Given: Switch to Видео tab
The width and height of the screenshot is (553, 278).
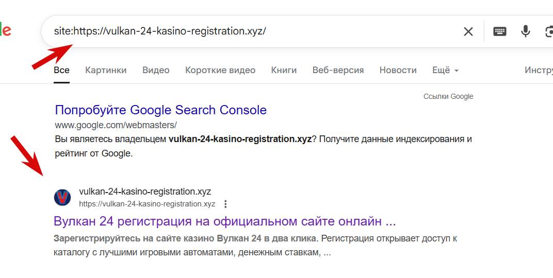Looking at the screenshot, I should coord(156,71).
